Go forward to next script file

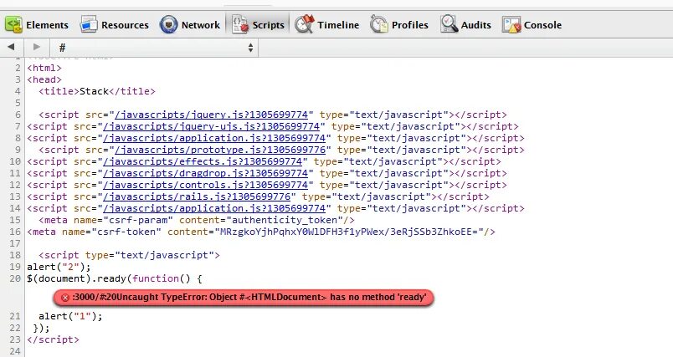pos(37,47)
